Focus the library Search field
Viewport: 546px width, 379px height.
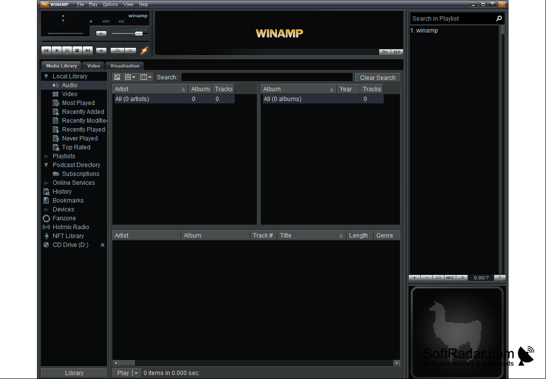(x=267, y=77)
